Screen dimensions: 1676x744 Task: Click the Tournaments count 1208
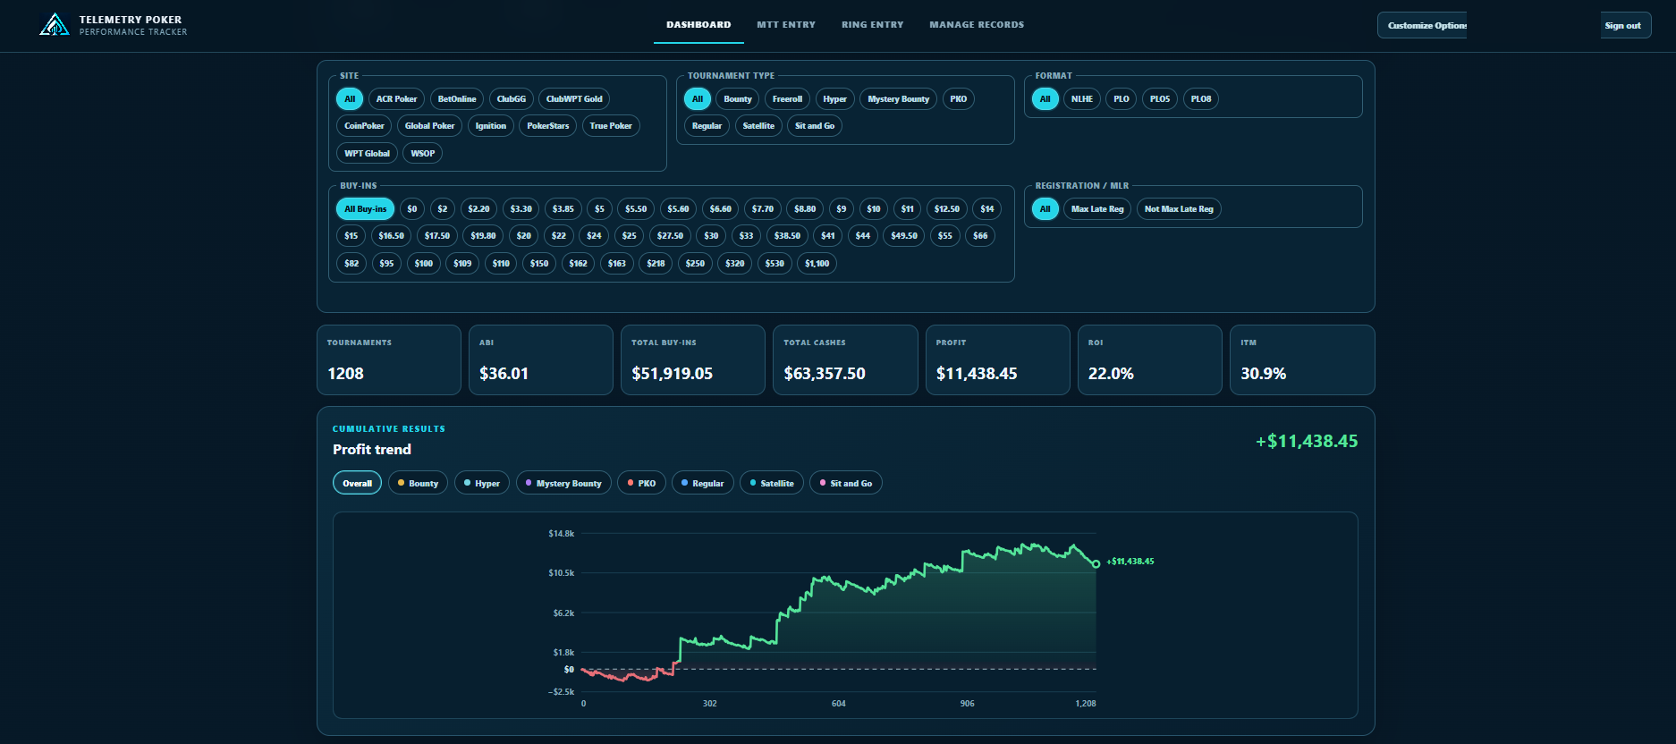click(x=345, y=374)
